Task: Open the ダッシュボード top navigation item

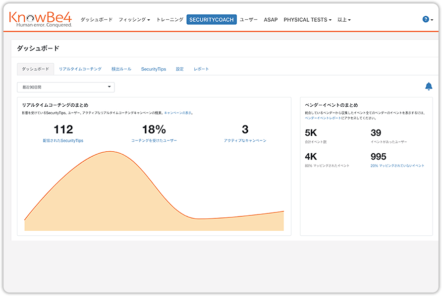Action: 97,20
